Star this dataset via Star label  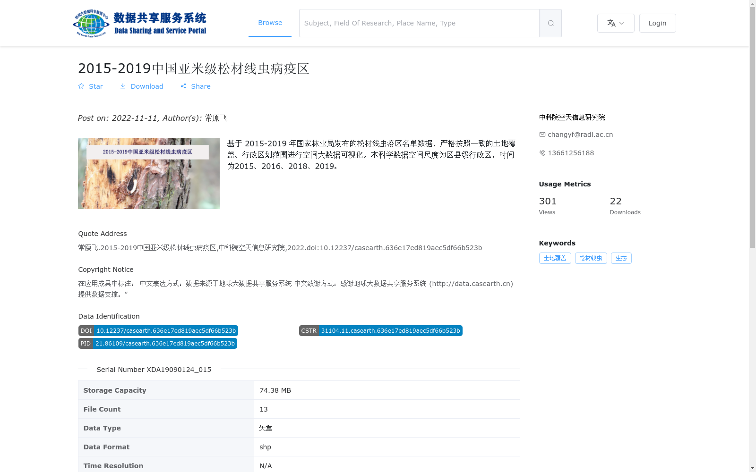tap(96, 86)
